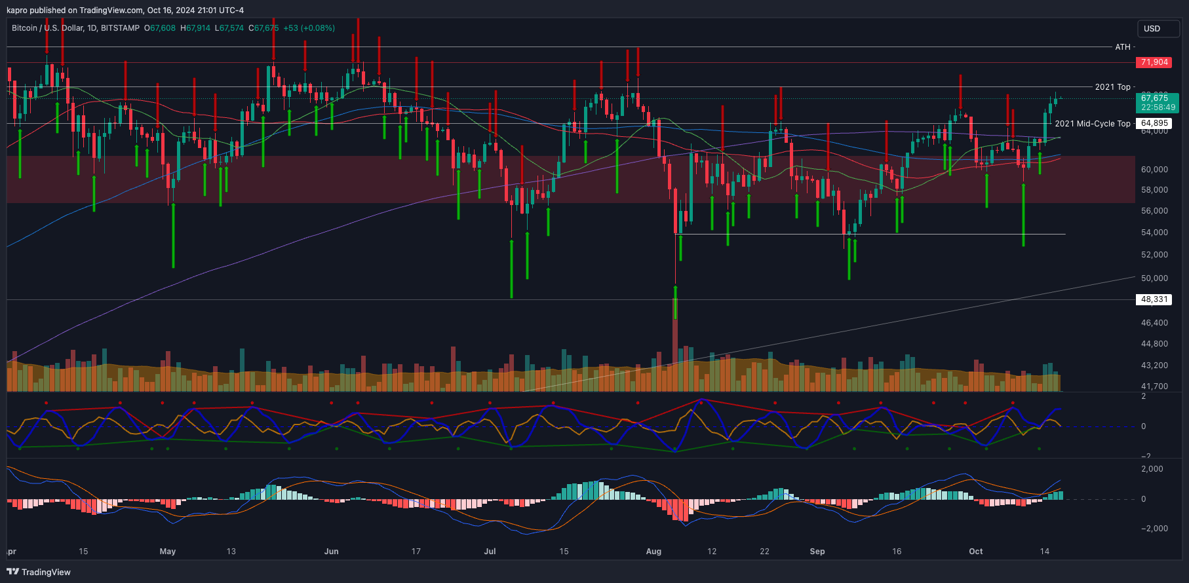Click the TradingView logo
This screenshot has height=583, width=1189.
39,572
